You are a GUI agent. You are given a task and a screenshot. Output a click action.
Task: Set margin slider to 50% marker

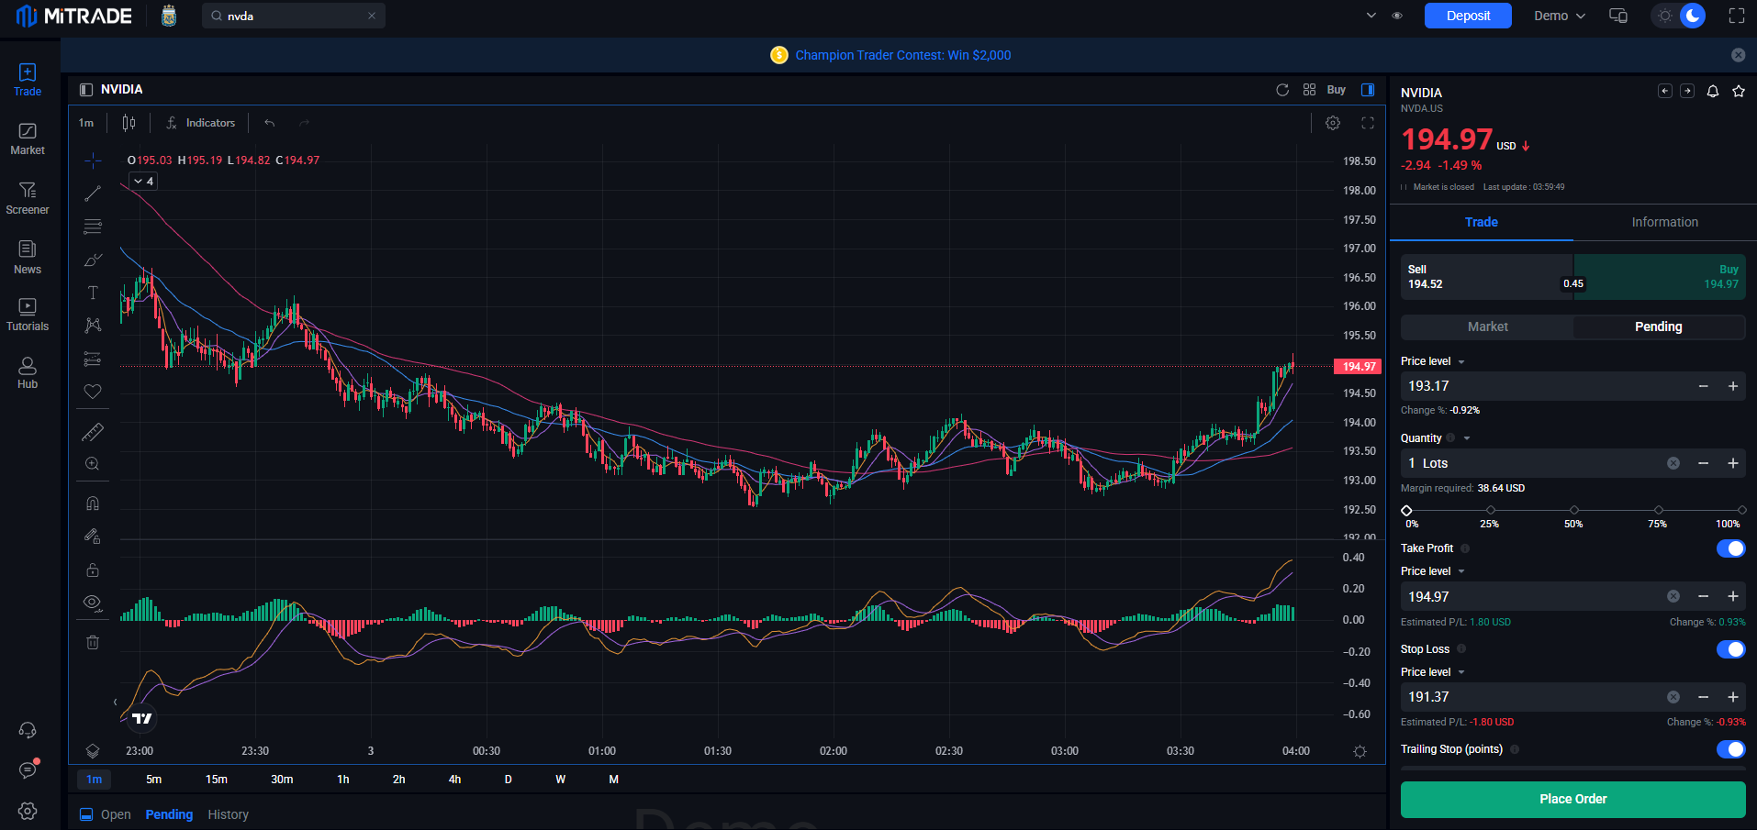pos(1574,510)
